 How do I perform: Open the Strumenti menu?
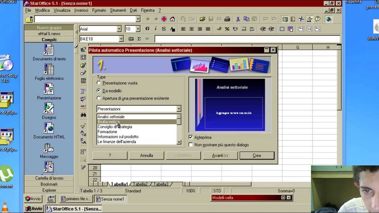coord(118,10)
